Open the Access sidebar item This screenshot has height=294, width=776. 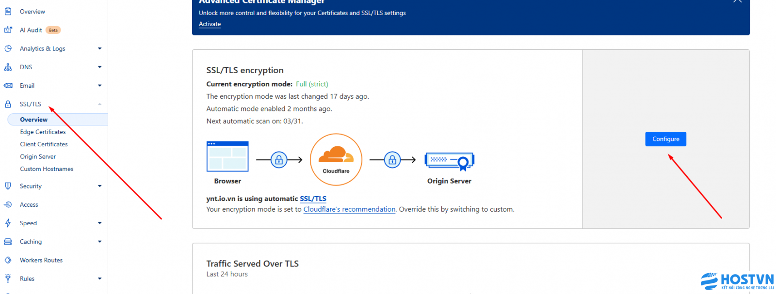tap(29, 205)
